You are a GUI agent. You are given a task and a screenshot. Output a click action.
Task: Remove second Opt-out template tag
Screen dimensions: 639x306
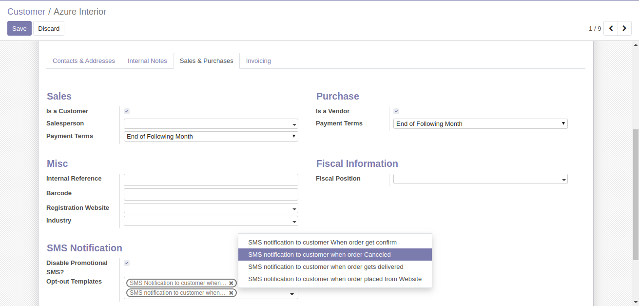point(231,293)
